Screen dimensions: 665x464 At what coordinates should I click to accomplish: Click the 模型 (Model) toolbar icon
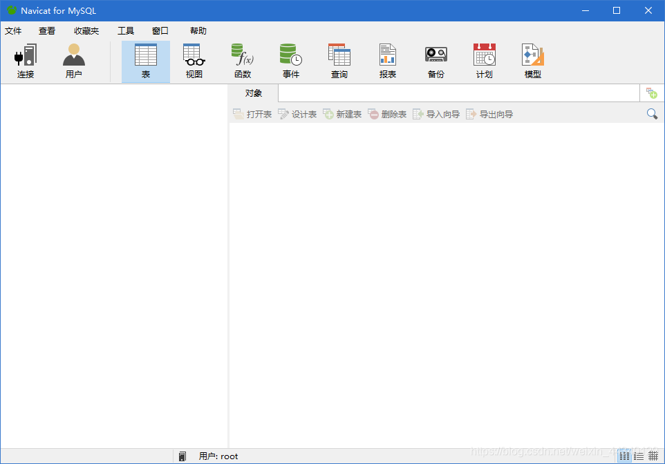click(x=532, y=61)
